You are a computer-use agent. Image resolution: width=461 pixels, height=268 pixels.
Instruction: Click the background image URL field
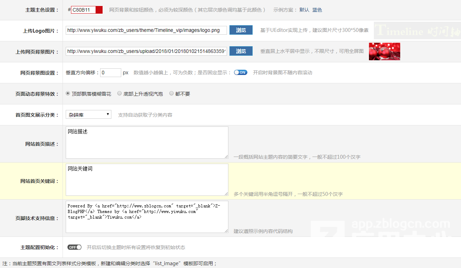point(146,51)
